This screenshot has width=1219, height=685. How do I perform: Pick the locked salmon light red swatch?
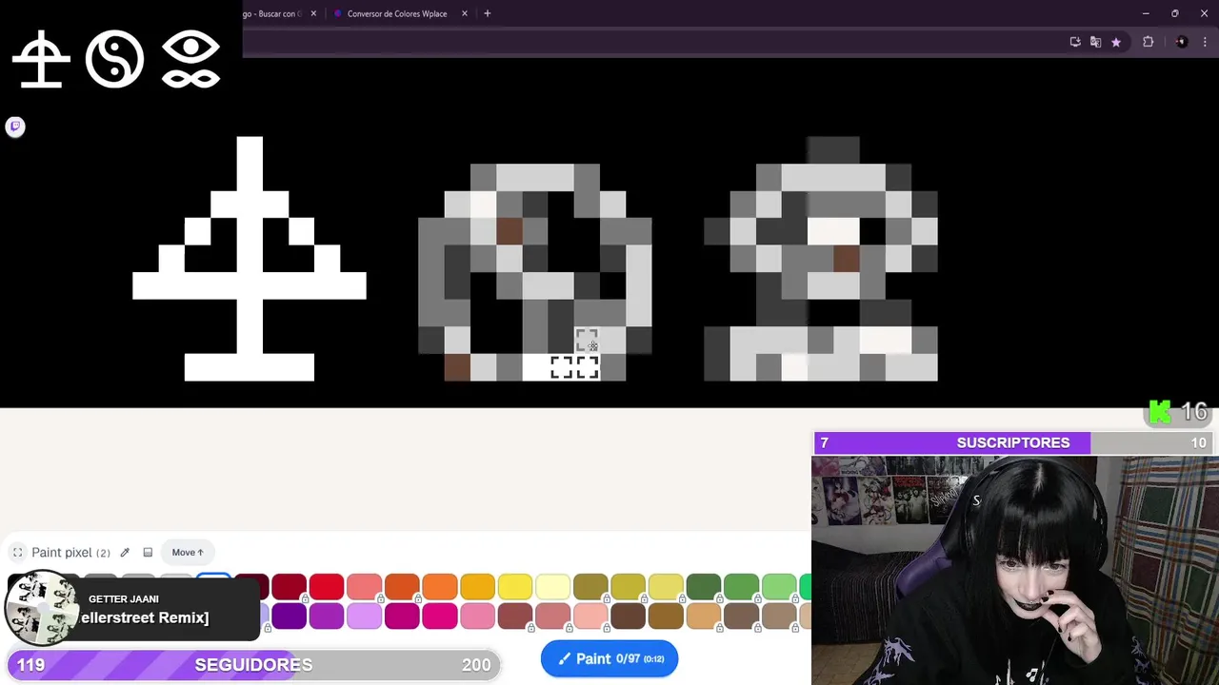pyautogui.click(x=364, y=587)
